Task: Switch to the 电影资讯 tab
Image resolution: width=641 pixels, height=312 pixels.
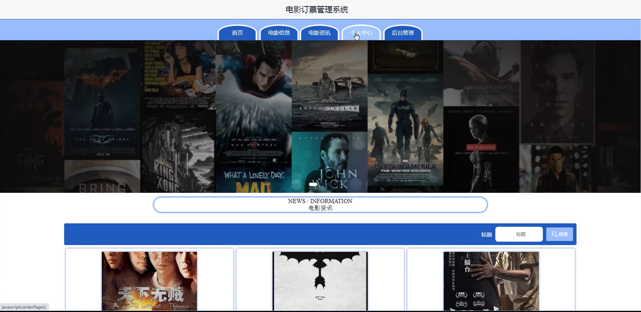Action: click(319, 33)
